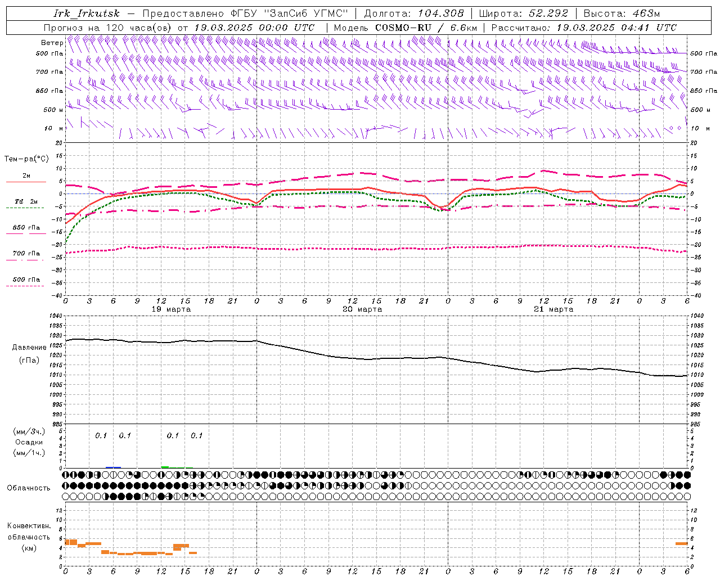Select the 'Модель COSMO-RU / 6.6км' text

[406, 28]
